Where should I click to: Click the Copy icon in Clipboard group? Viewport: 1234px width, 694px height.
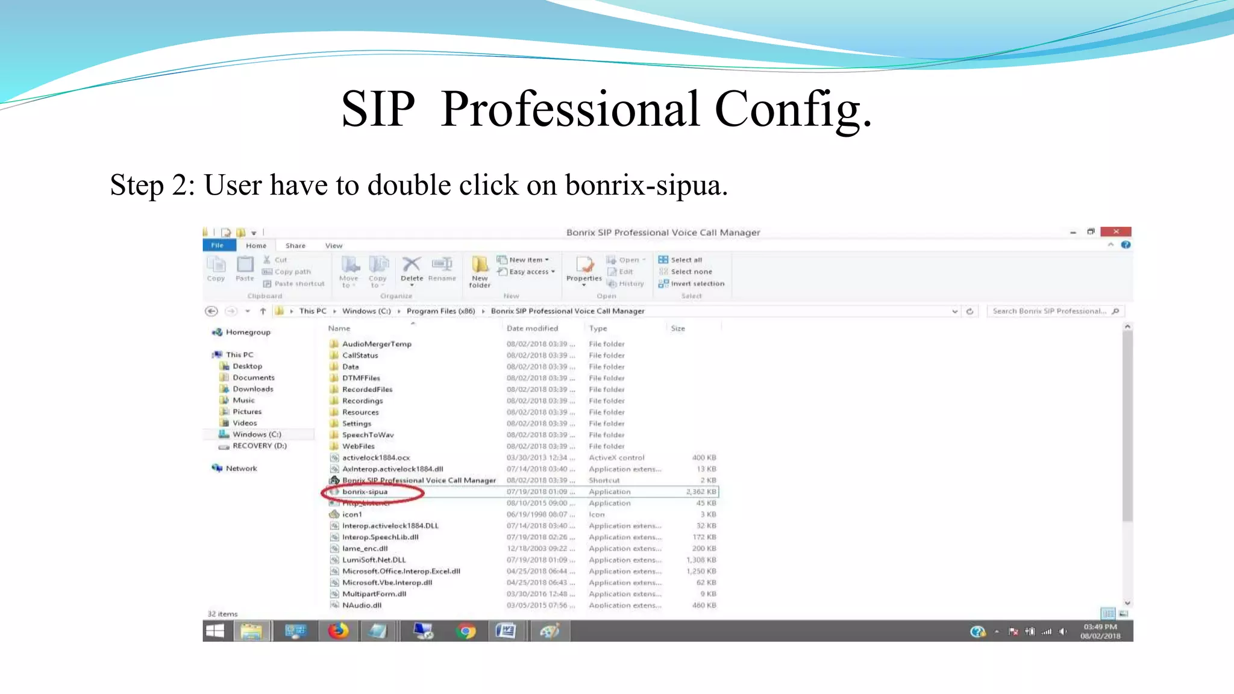point(216,269)
